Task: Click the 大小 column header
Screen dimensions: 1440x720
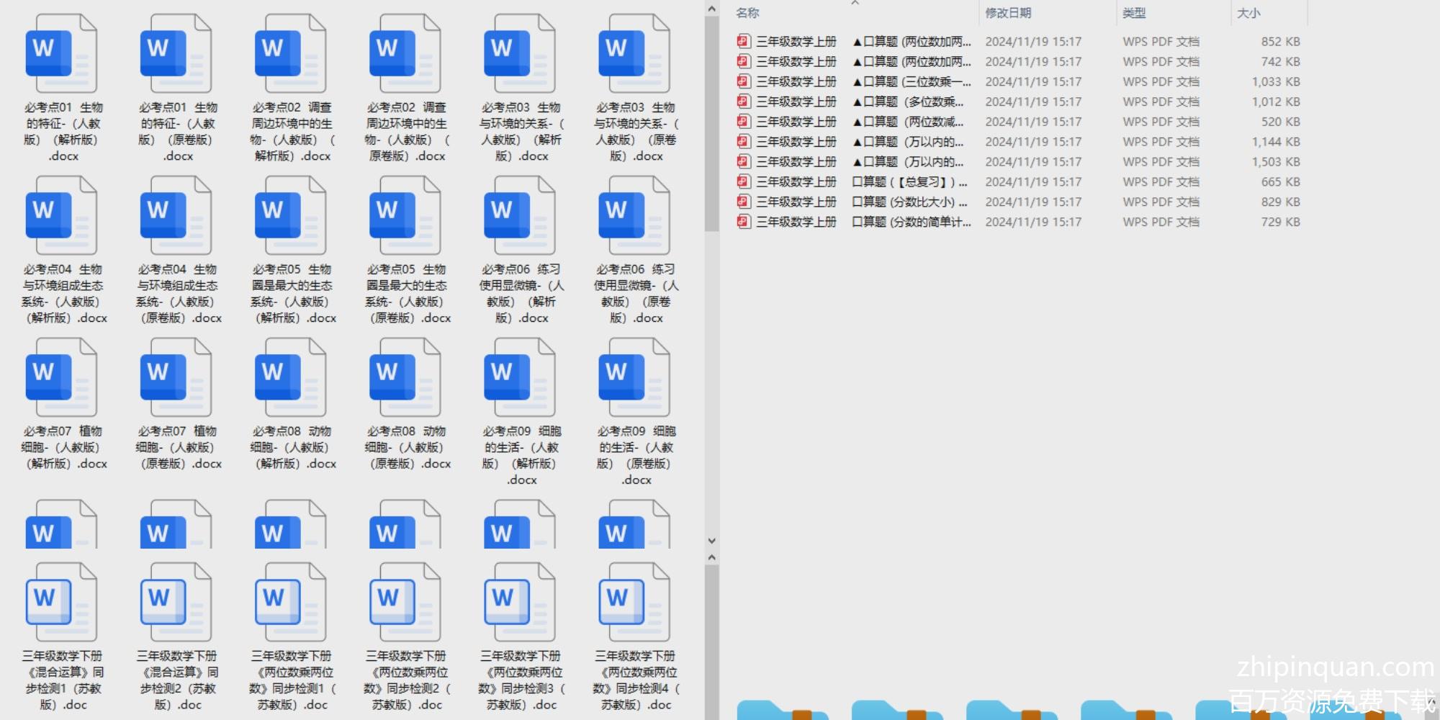Action: [x=1248, y=13]
